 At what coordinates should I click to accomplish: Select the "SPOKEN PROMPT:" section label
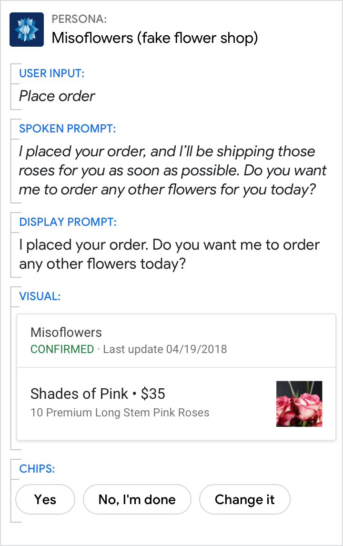pos(67,129)
